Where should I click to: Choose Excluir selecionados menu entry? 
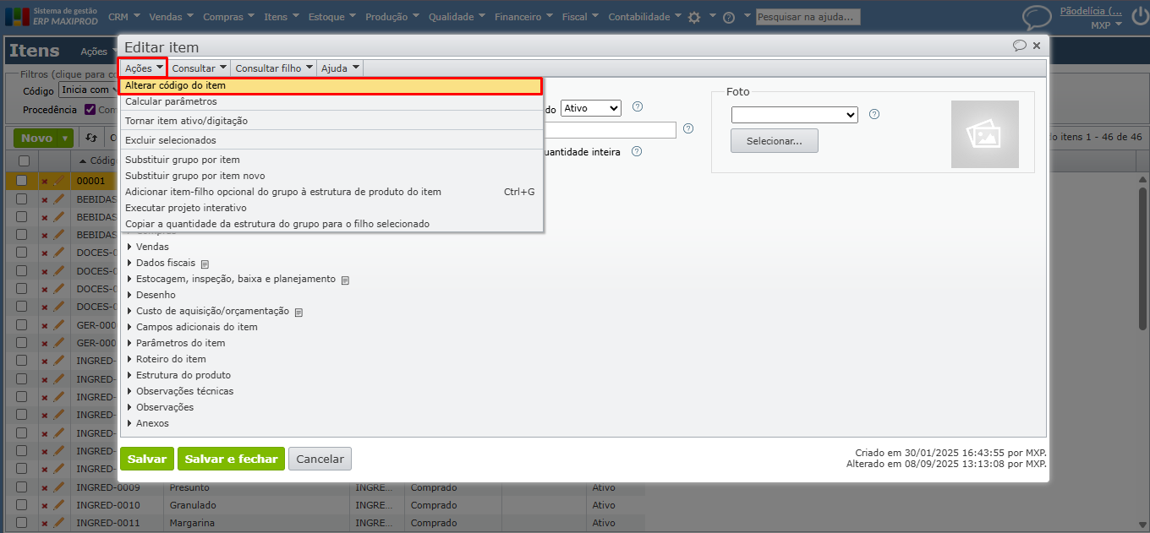tap(331, 140)
